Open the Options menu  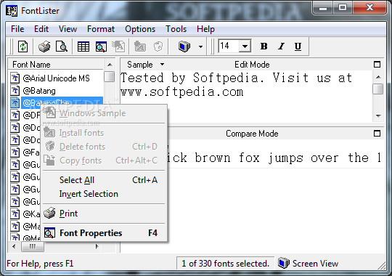(140, 29)
